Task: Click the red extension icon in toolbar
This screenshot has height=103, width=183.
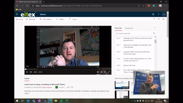Action: 149,6
